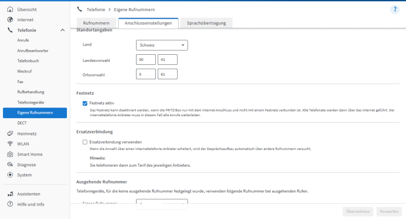The image size is (406, 219).
Task: Click Eigene Rufnummern in the breadcrumb
Action: pos(134,10)
